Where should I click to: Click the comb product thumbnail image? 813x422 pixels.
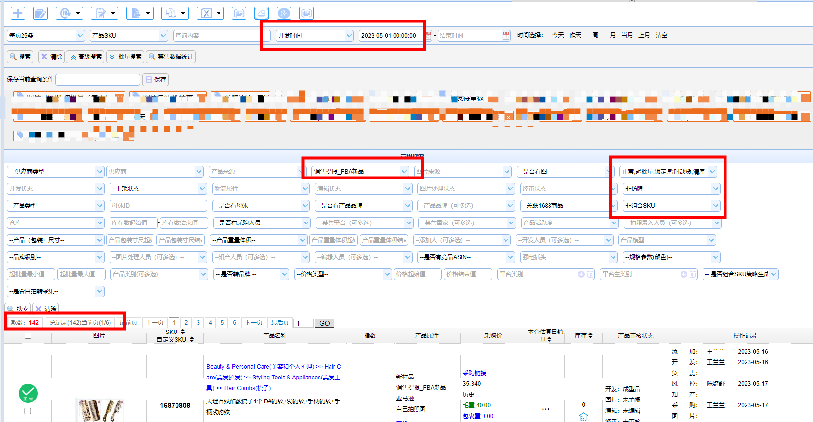[x=99, y=410]
